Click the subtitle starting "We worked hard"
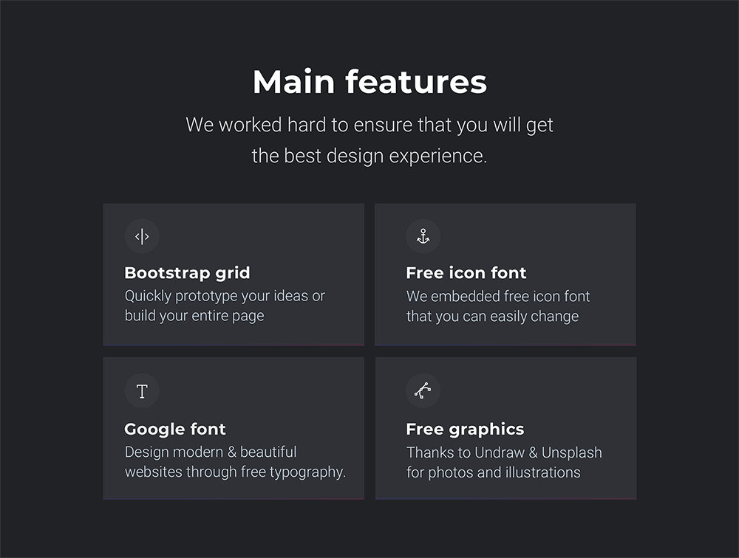Image resolution: width=739 pixels, height=558 pixels. coord(369,125)
